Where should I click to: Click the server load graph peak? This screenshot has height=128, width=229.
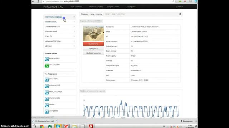click(121, 101)
